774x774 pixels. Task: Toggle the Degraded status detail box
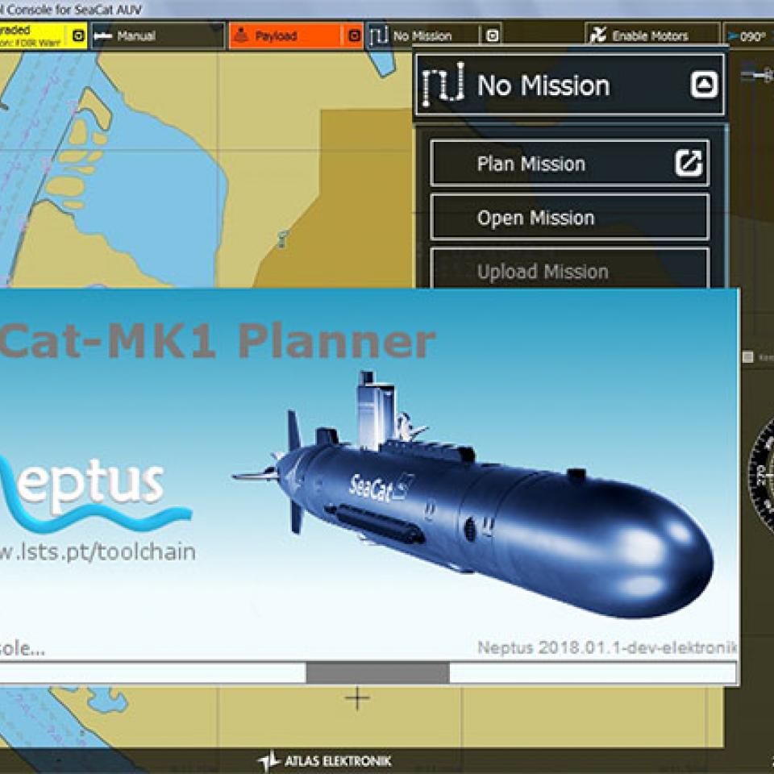(x=78, y=35)
